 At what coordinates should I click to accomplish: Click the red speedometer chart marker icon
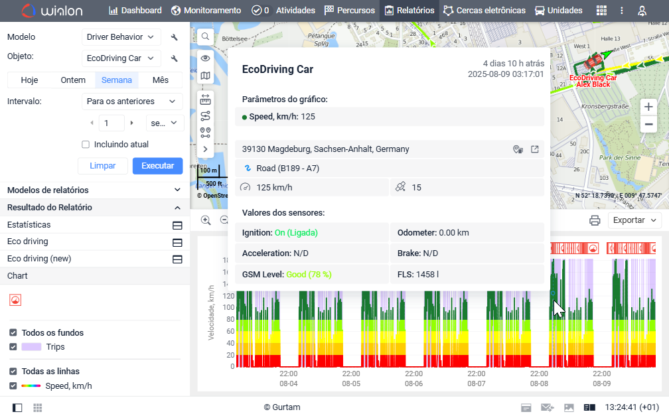pos(15,301)
